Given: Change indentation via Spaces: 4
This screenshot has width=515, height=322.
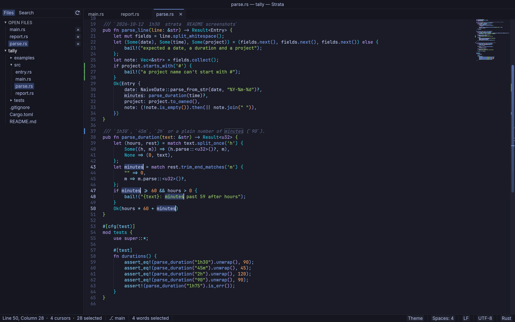Looking at the screenshot, I should click(443, 318).
